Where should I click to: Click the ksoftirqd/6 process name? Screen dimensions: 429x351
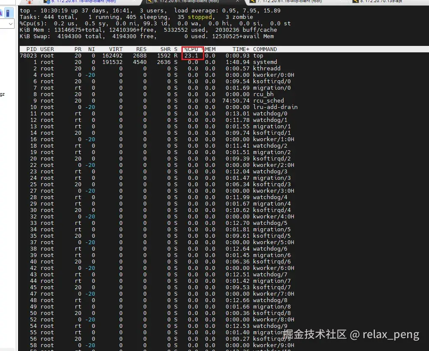272,262
